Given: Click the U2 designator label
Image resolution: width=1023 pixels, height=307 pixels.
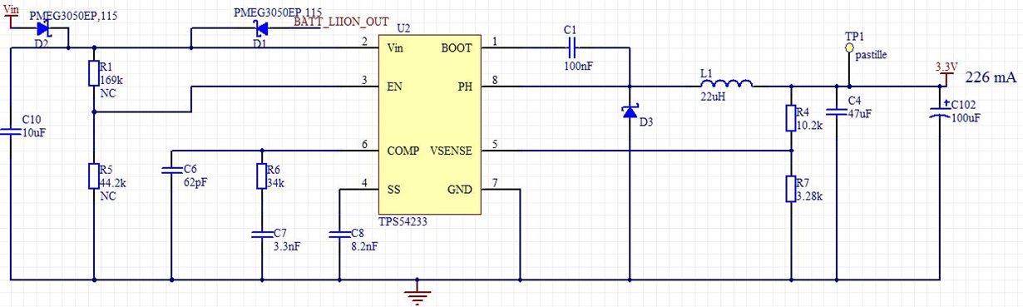Looking at the screenshot, I should point(404,29).
